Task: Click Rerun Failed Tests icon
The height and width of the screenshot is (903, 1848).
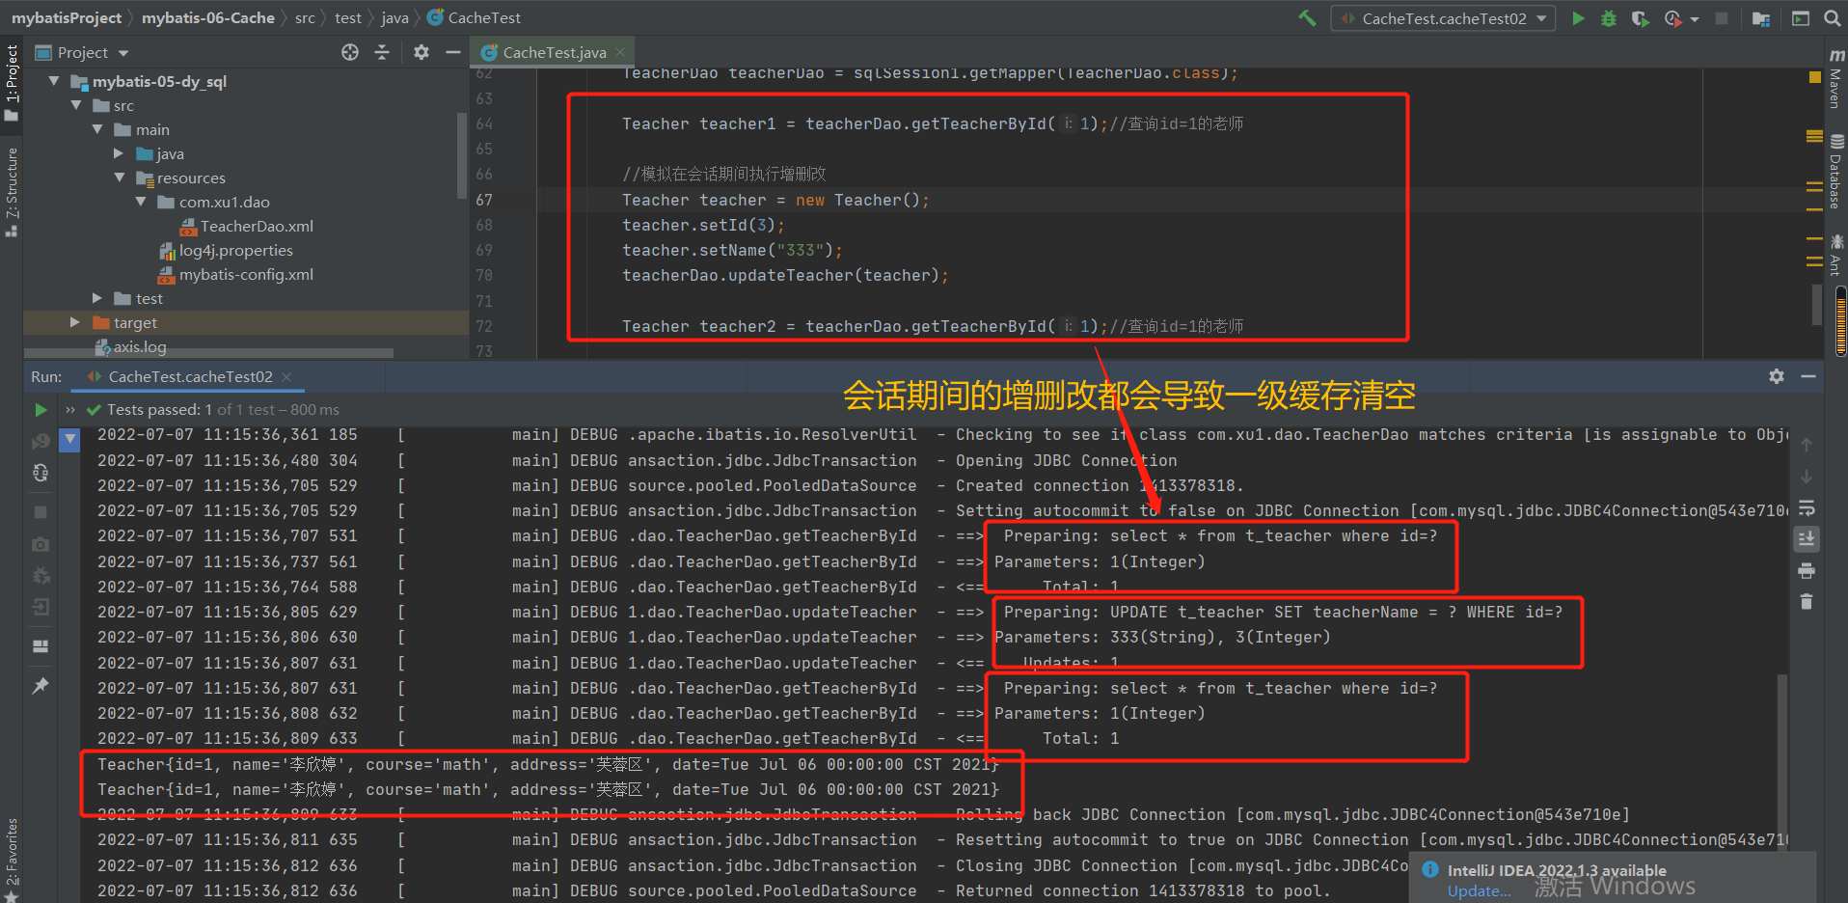Action: [41, 441]
